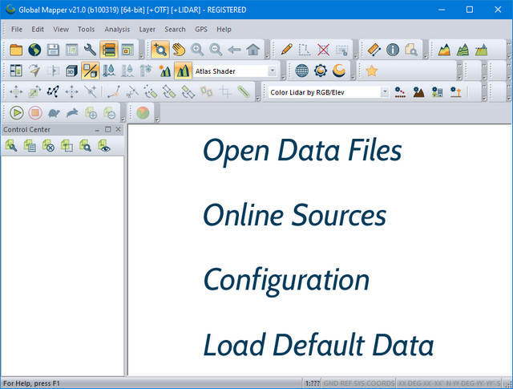This screenshot has width=513, height=389.
Task: Toggle layer visibility eye in Control Center
Action: click(x=103, y=146)
